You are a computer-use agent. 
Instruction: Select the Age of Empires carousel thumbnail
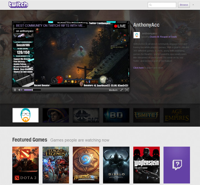point(177,115)
